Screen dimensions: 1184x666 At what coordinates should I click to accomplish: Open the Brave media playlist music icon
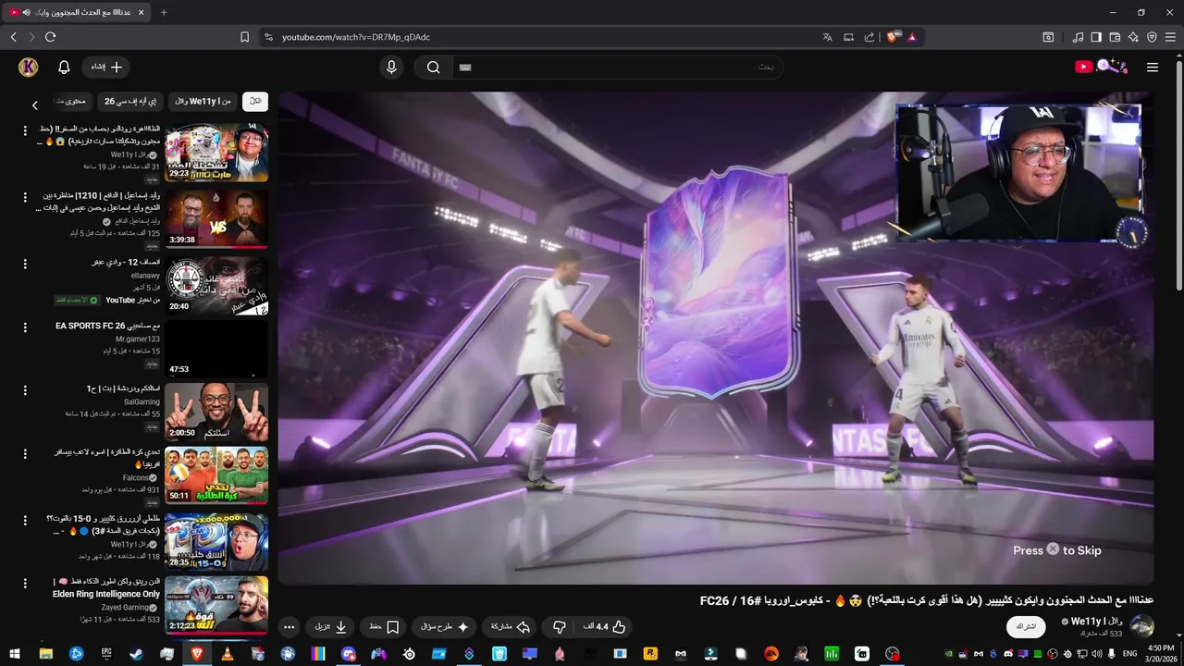click(x=1078, y=37)
